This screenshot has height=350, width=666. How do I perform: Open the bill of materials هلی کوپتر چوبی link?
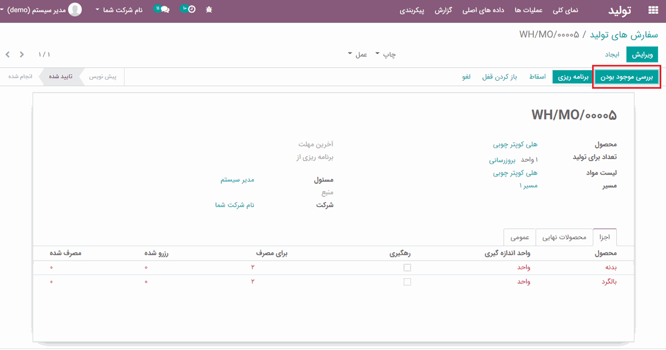pos(515,173)
